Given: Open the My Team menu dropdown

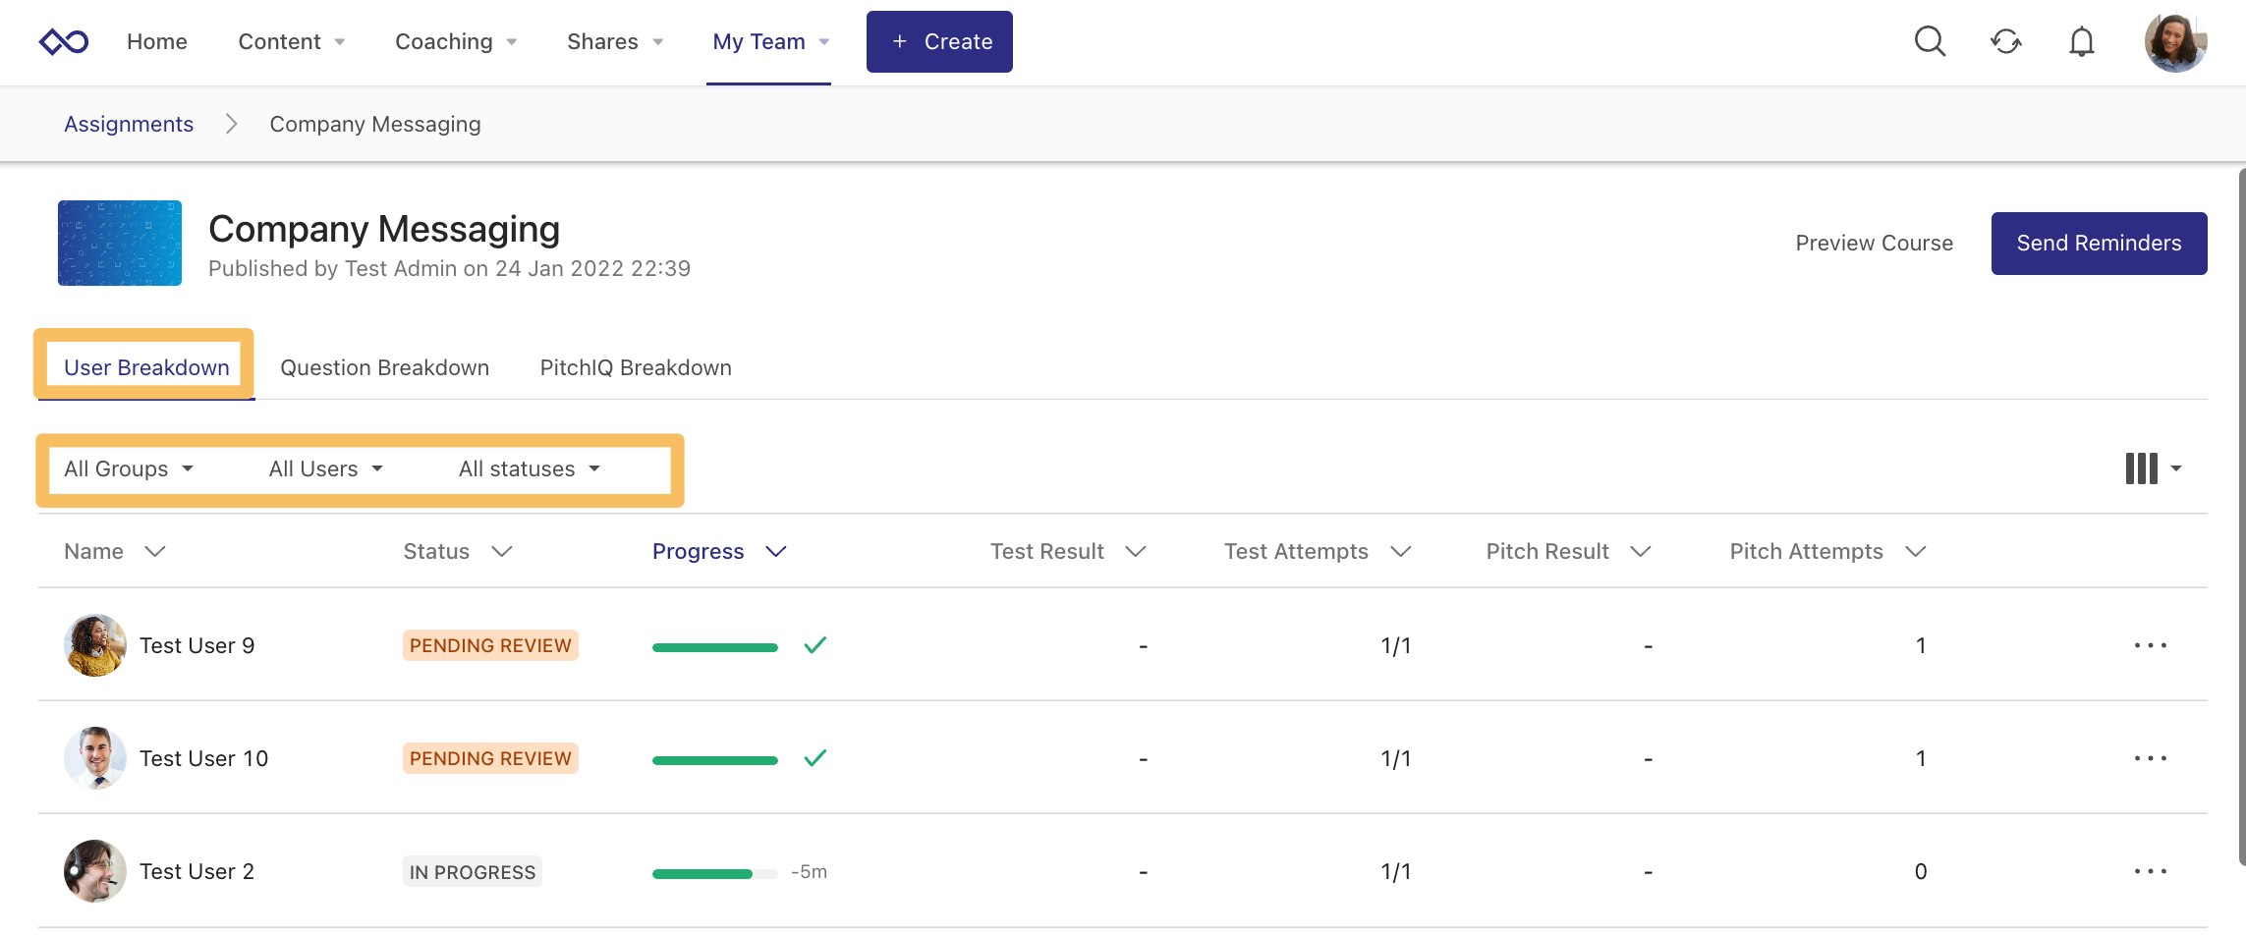Looking at the screenshot, I should click(770, 42).
